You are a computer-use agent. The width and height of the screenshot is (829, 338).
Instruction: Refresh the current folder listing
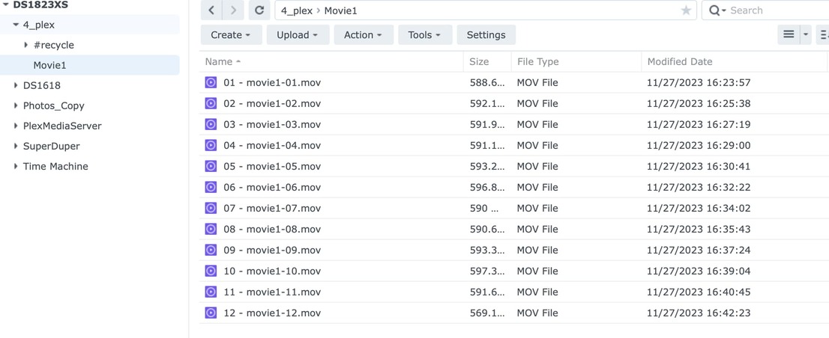[259, 10]
